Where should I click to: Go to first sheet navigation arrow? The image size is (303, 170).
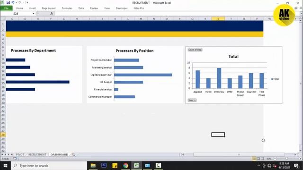click(x=2, y=154)
